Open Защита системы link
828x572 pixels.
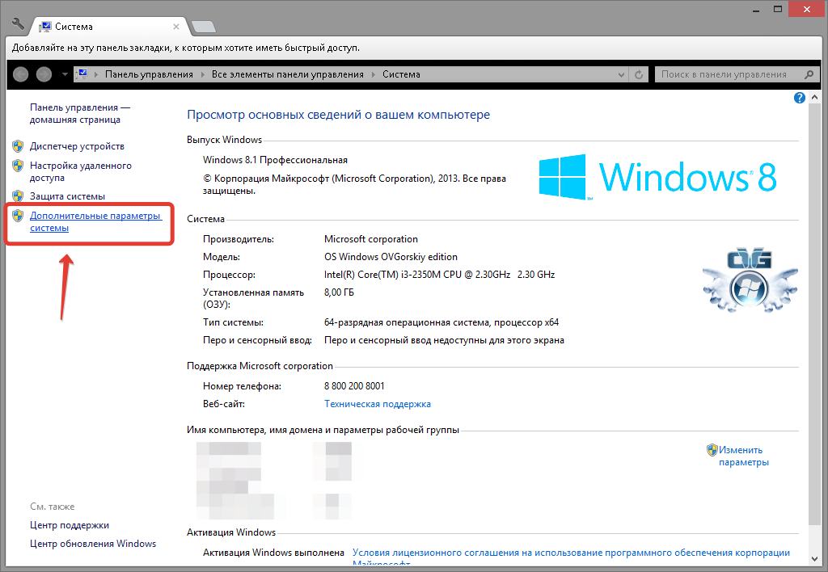click(68, 196)
